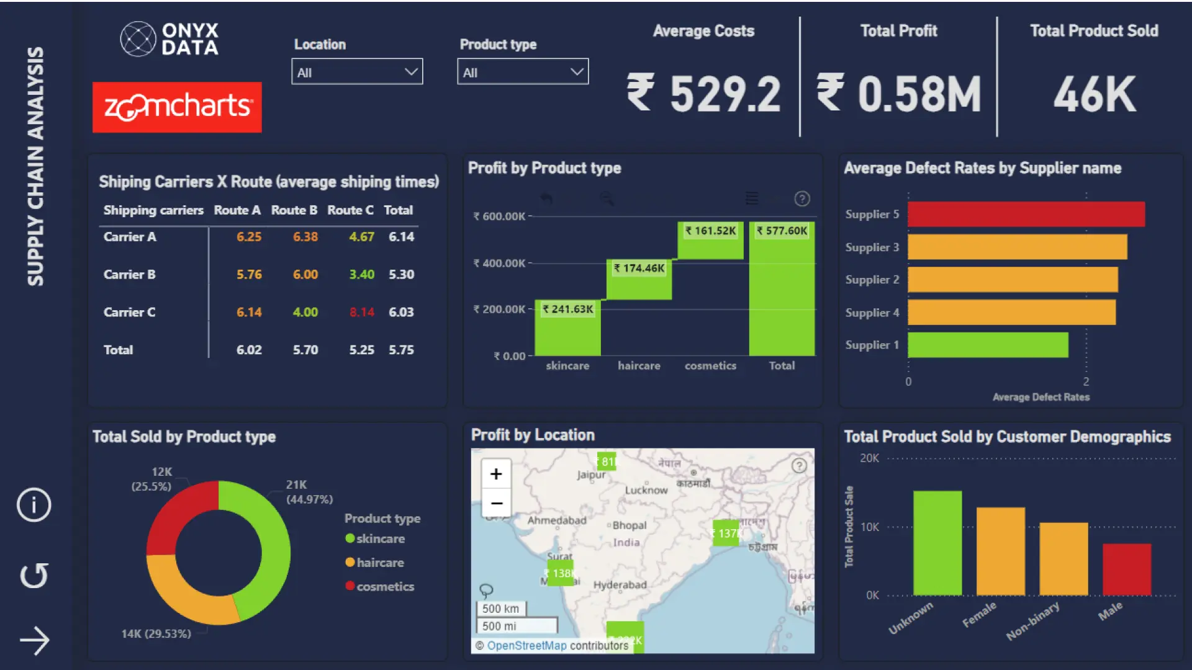This screenshot has height=670, width=1192.
Task: Click the Total waterfall bar ₹577.60K
Action: 782,289
